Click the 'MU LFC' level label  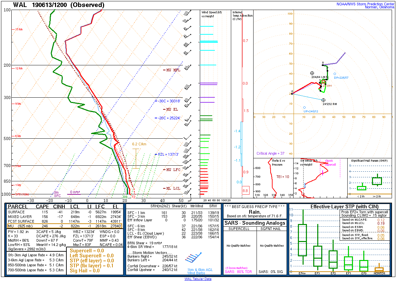173,170
